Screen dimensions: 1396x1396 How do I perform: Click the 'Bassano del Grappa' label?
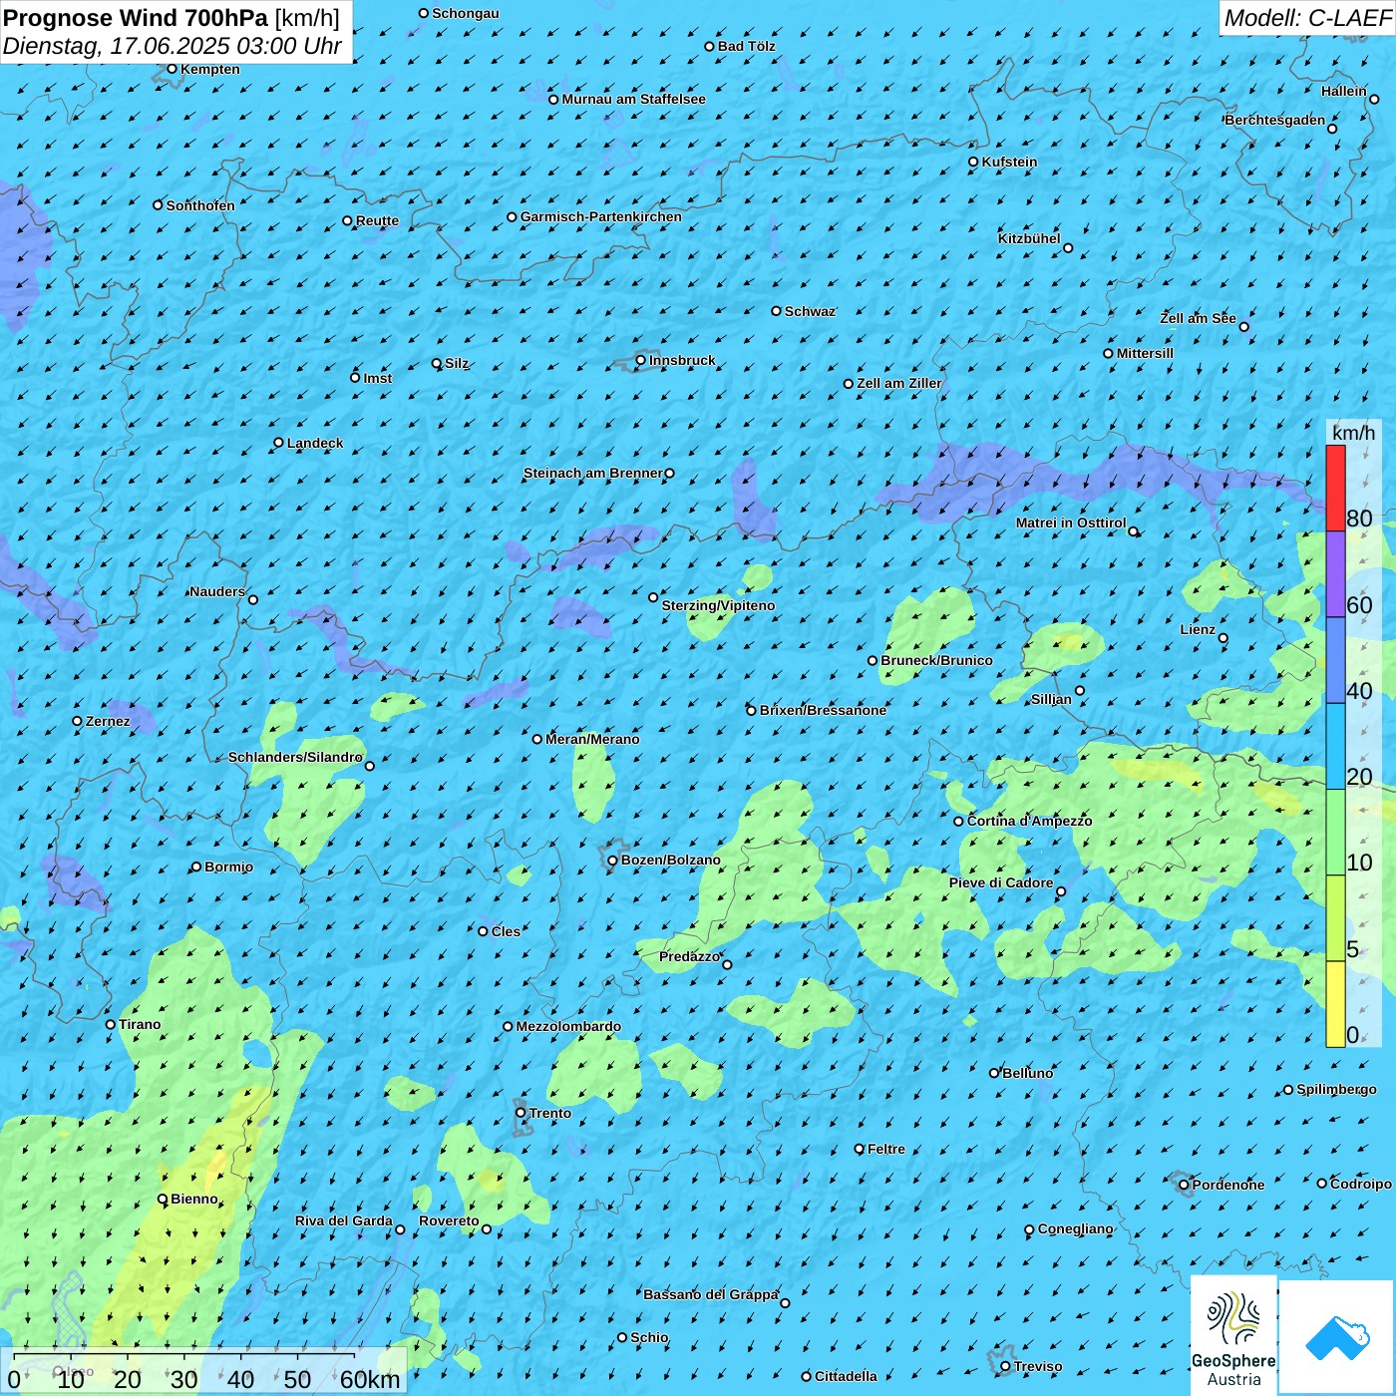(x=711, y=1294)
